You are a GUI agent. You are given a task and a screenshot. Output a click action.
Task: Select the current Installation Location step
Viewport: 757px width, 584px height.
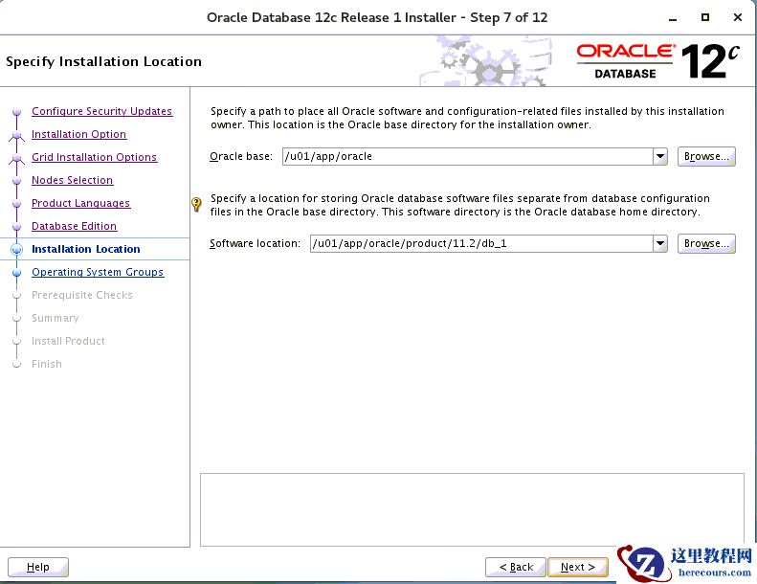tap(86, 249)
